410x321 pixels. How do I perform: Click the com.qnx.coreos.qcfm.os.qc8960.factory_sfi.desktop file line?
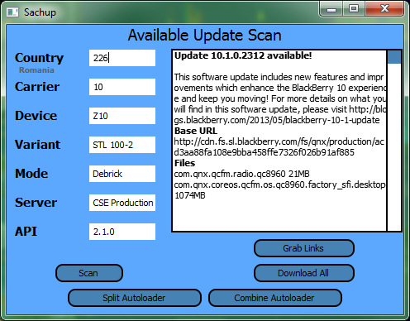(x=279, y=184)
